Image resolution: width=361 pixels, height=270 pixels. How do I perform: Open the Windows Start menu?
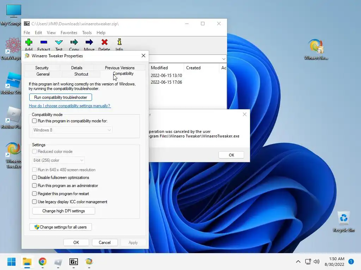11,262
